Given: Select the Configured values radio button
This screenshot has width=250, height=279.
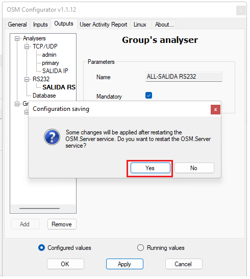Looking at the screenshot, I should 41,247.
